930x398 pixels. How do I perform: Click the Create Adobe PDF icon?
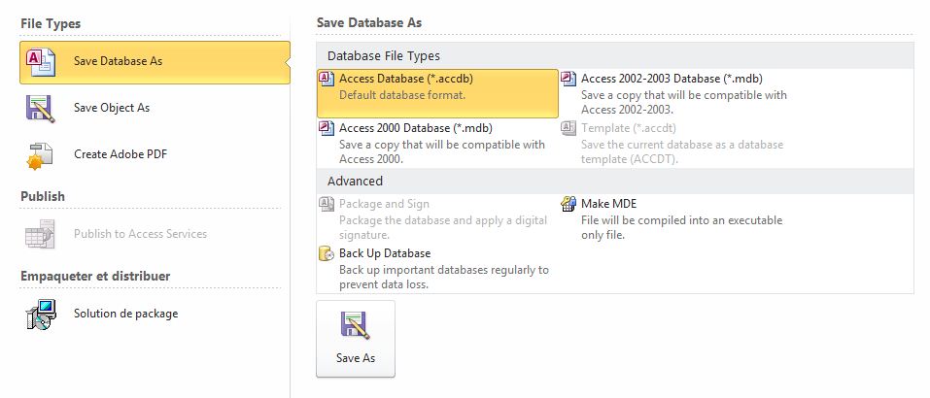coord(41,155)
